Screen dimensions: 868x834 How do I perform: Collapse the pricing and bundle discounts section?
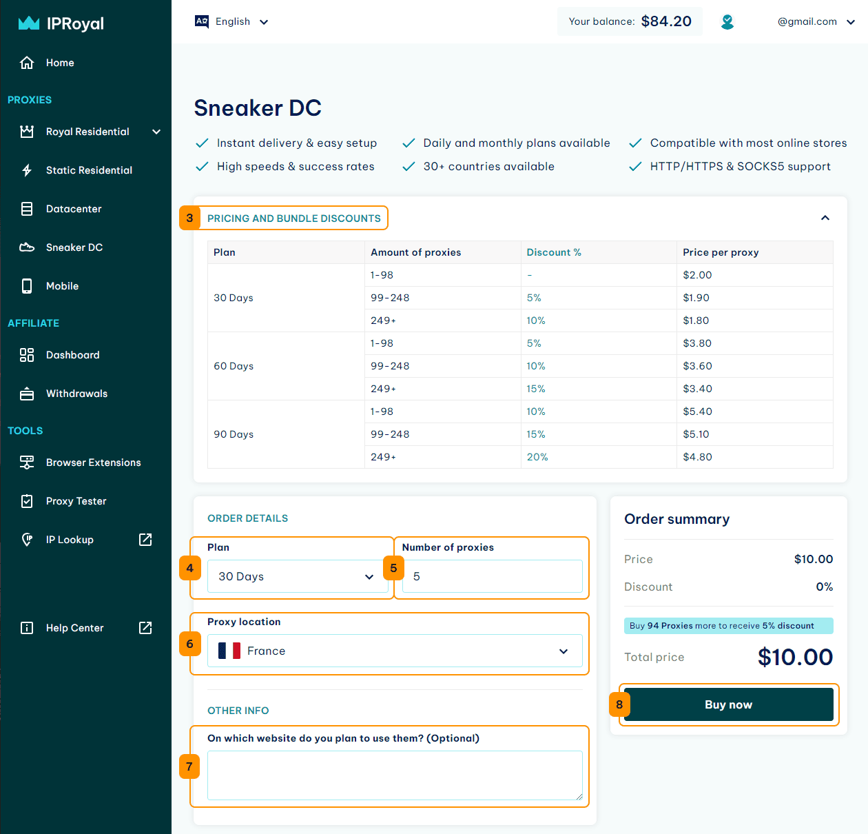pyautogui.click(x=825, y=218)
